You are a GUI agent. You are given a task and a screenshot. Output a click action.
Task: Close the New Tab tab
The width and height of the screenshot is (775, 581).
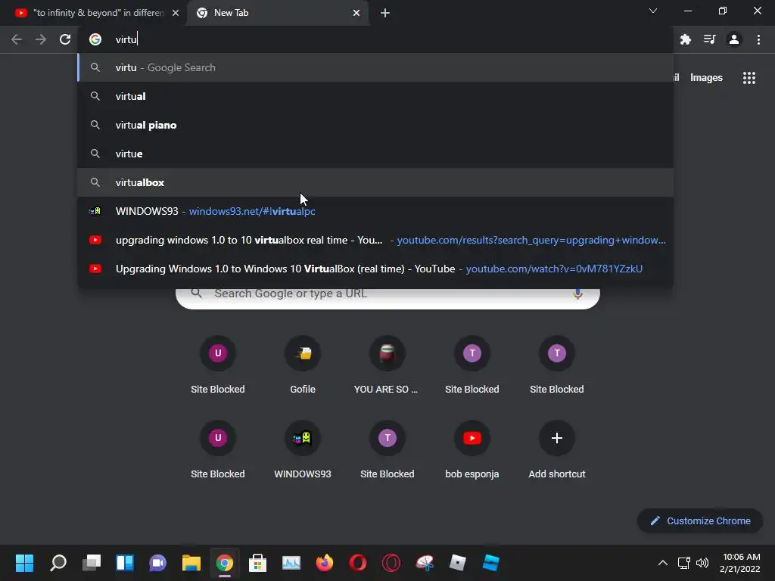pos(356,13)
